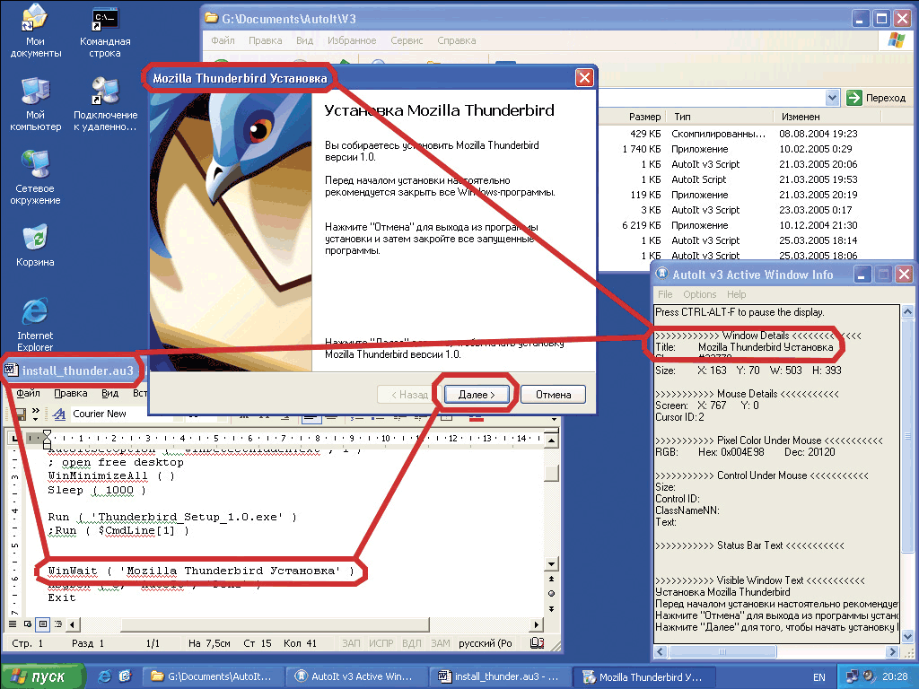Open Файл menu in the Explorer window
Screen dimensions: 919x689
coord(223,40)
